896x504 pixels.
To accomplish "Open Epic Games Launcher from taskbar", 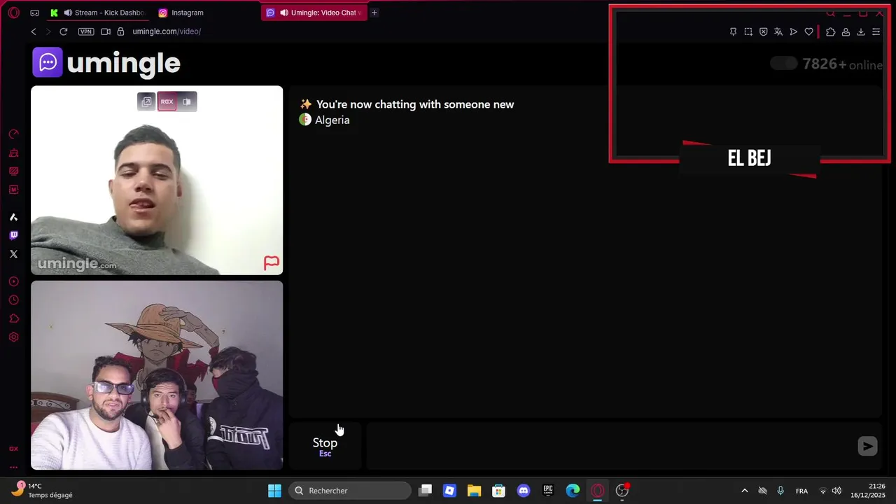I will point(548,491).
